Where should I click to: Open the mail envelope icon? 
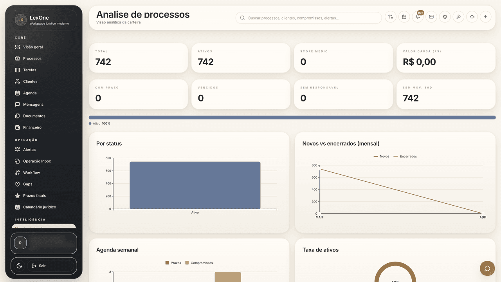click(431, 17)
